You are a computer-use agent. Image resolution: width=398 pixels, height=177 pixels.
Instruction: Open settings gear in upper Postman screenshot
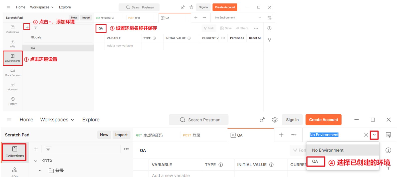tap(191, 7)
